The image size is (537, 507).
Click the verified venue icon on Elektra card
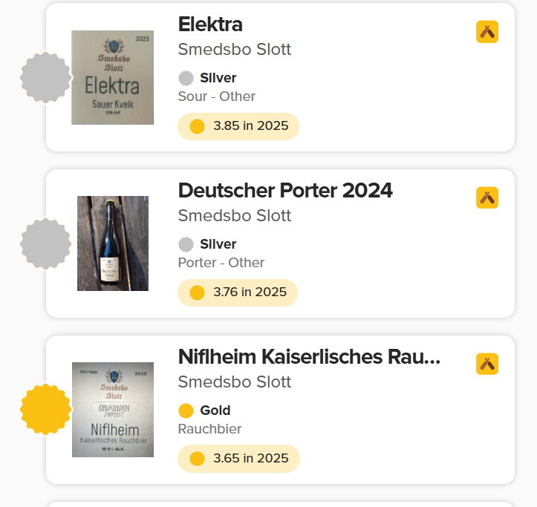tap(487, 32)
